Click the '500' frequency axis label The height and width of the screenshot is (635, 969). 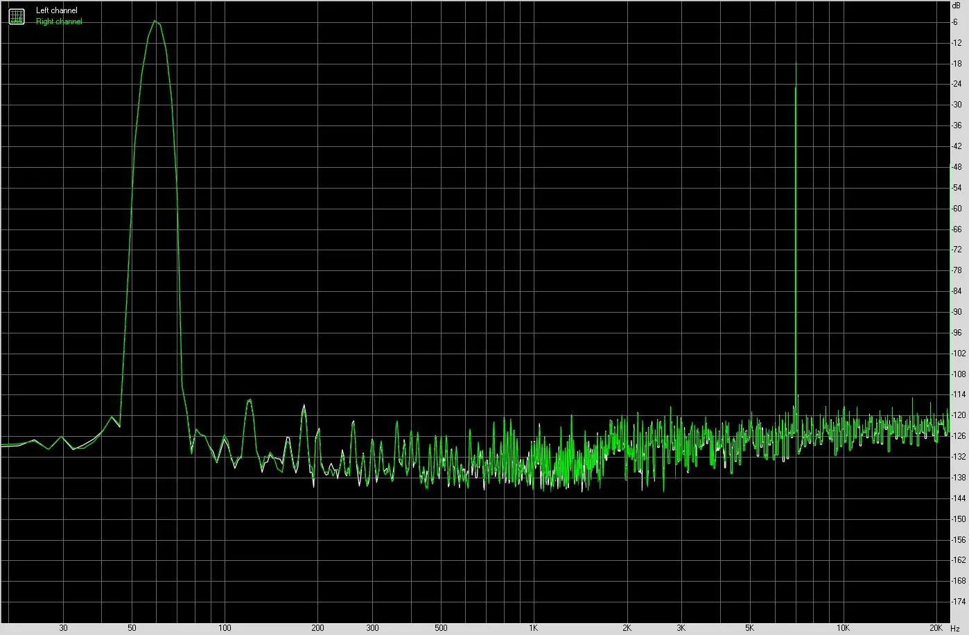point(441,628)
